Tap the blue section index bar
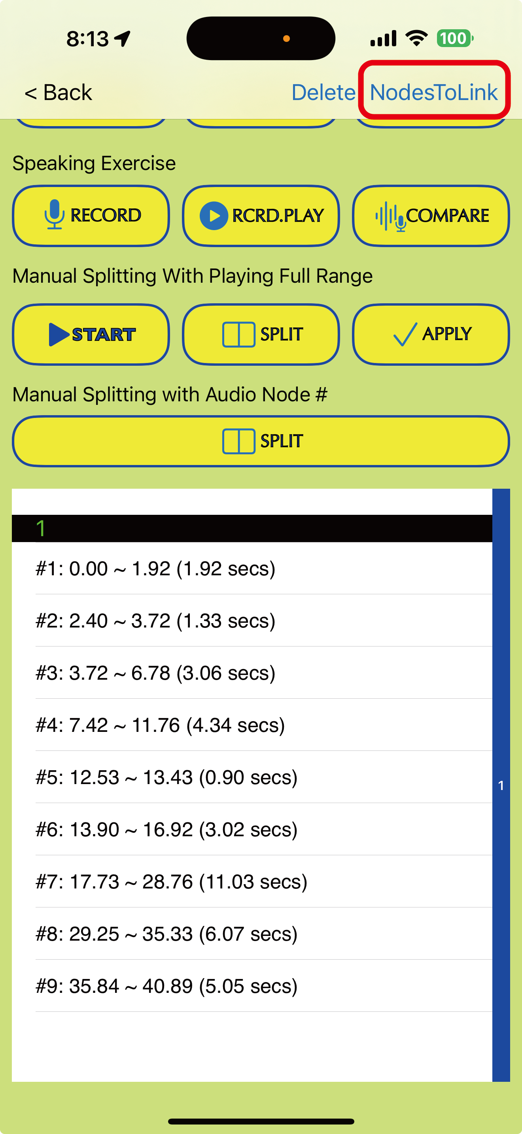 pos(501,784)
